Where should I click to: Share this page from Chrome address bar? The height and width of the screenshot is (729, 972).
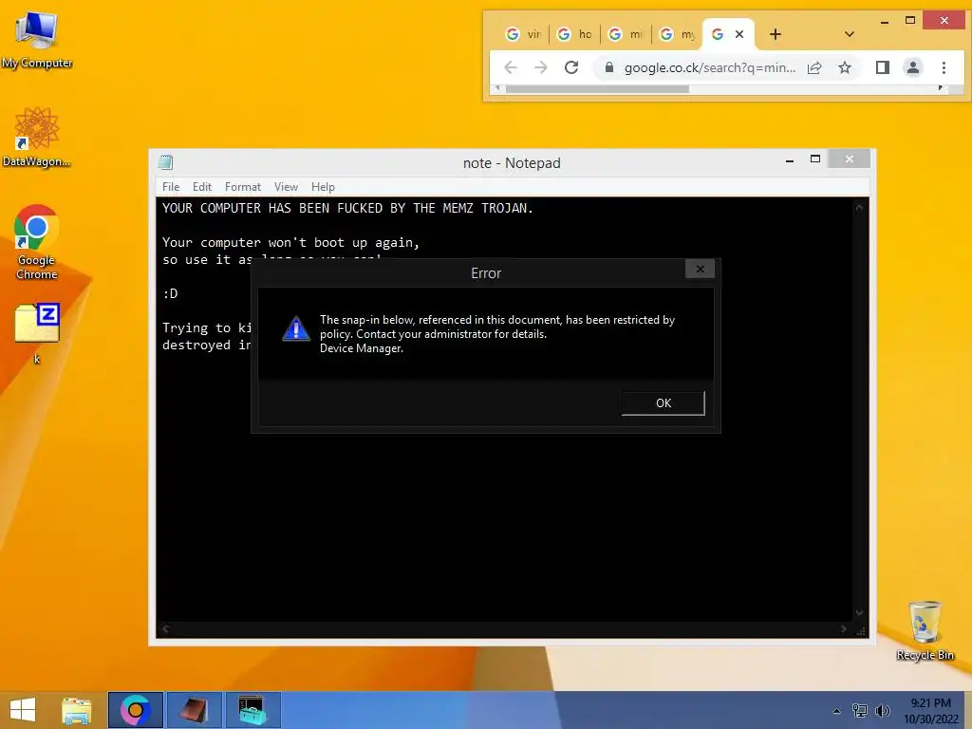[x=814, y=67]
